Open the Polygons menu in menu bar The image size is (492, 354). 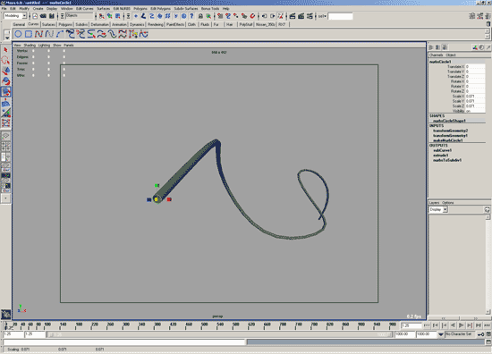[x=140, y=8]
